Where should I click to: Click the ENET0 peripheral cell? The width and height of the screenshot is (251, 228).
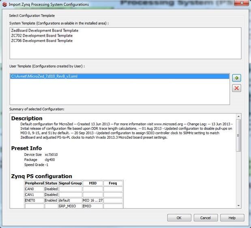(34, 201)
